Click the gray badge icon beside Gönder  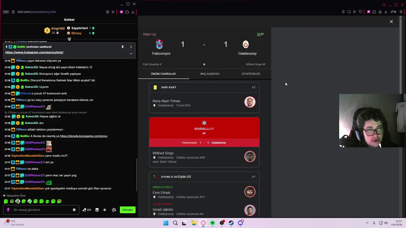coord(114,210)
